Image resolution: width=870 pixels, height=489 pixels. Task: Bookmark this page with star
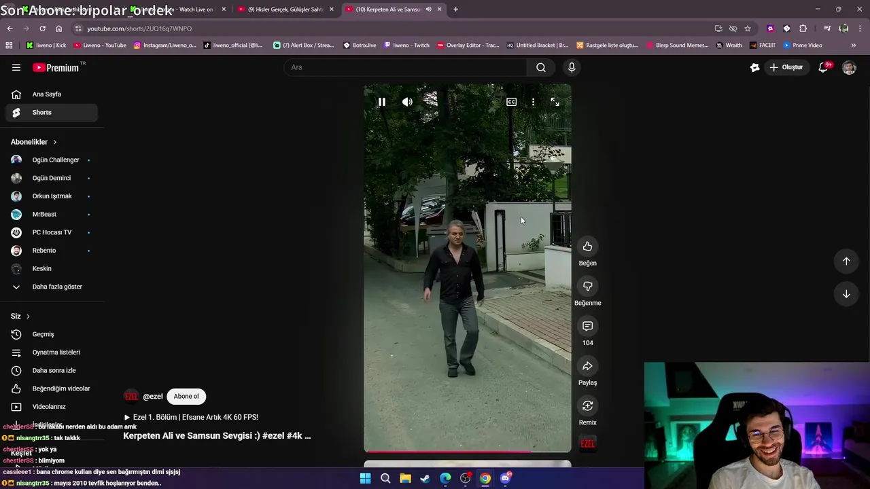[x=748, y=29]
